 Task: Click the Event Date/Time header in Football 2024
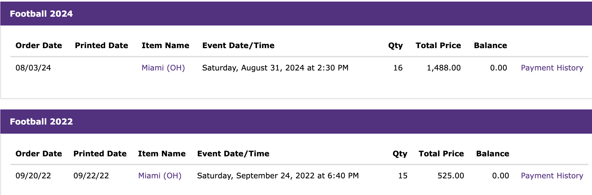pyautogui.click(x=238, y=46)
